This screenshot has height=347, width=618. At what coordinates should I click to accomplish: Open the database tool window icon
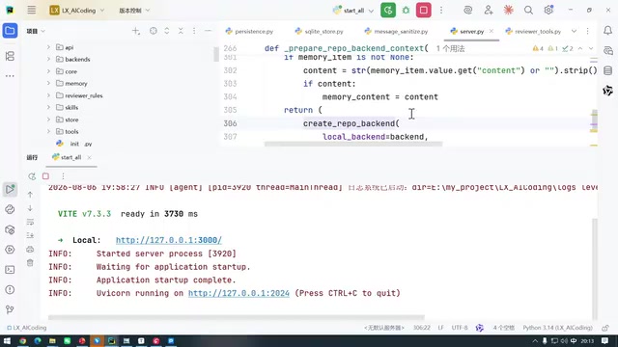607,70
